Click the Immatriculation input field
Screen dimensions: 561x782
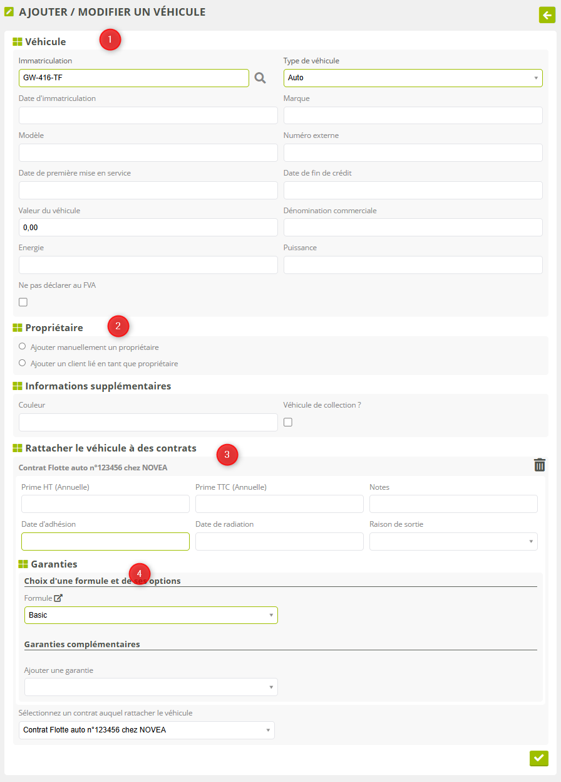click(x=134, y=78)
